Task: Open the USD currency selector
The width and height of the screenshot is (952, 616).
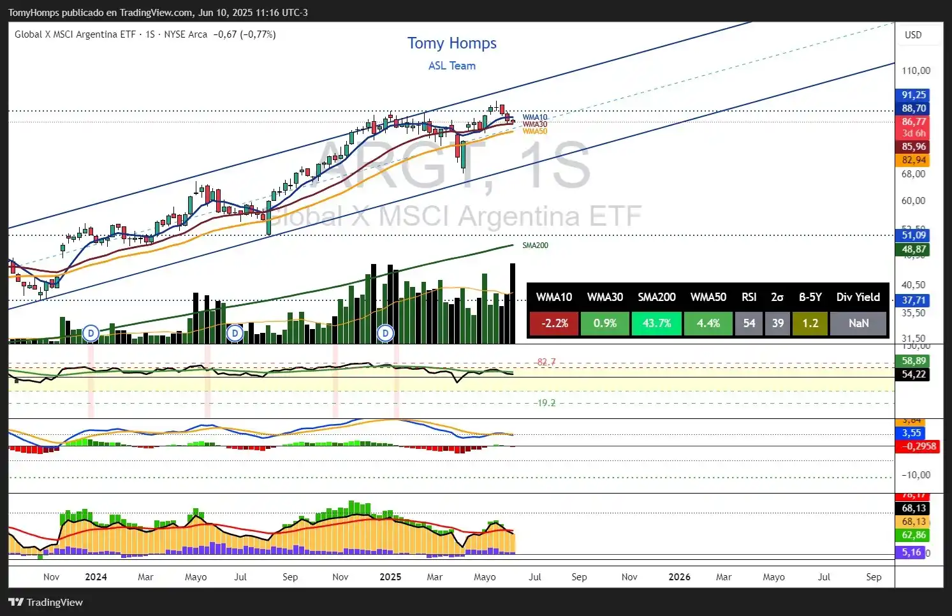Action: [913, 35]
